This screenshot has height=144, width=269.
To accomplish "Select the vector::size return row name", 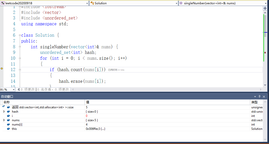I will pyautogui.click(x=43, y=107).
